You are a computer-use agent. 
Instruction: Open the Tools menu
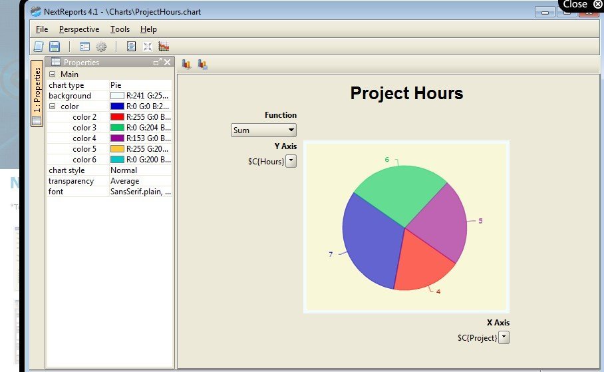120,29
